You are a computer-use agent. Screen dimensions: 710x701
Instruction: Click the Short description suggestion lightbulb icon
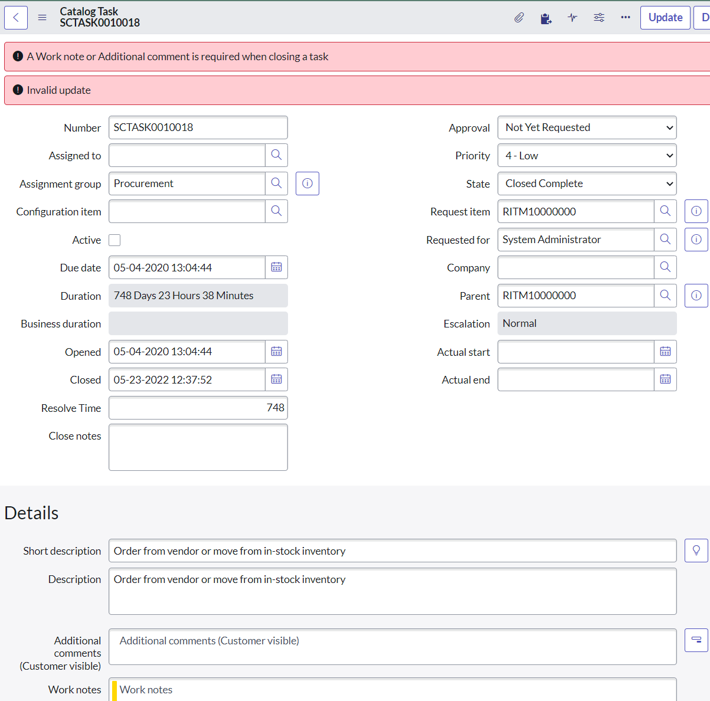tap(696, 551)
